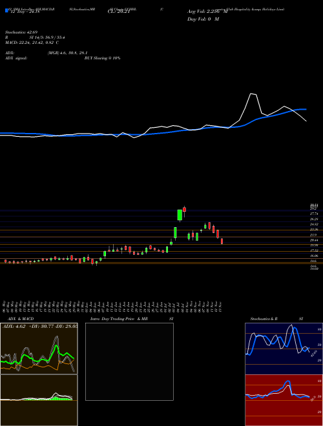
Task: Open the empty intraday trading price panel
Action: tap(129, 361)
